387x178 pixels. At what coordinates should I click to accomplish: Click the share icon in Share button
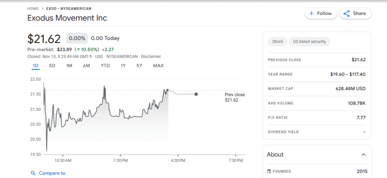click(x=346, y=14)
